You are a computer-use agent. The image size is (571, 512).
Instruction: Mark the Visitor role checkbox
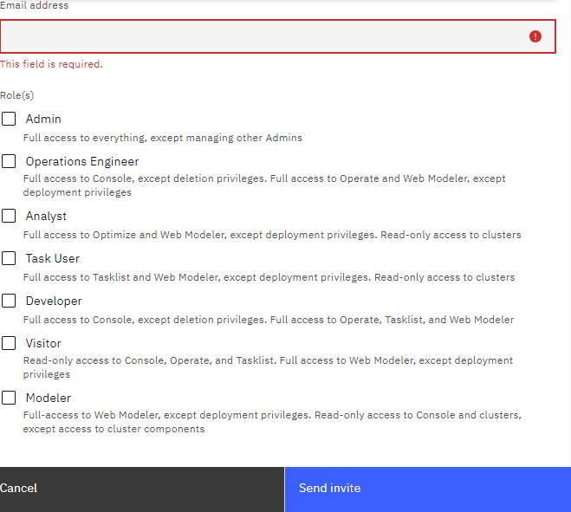(x=9, y=343)
